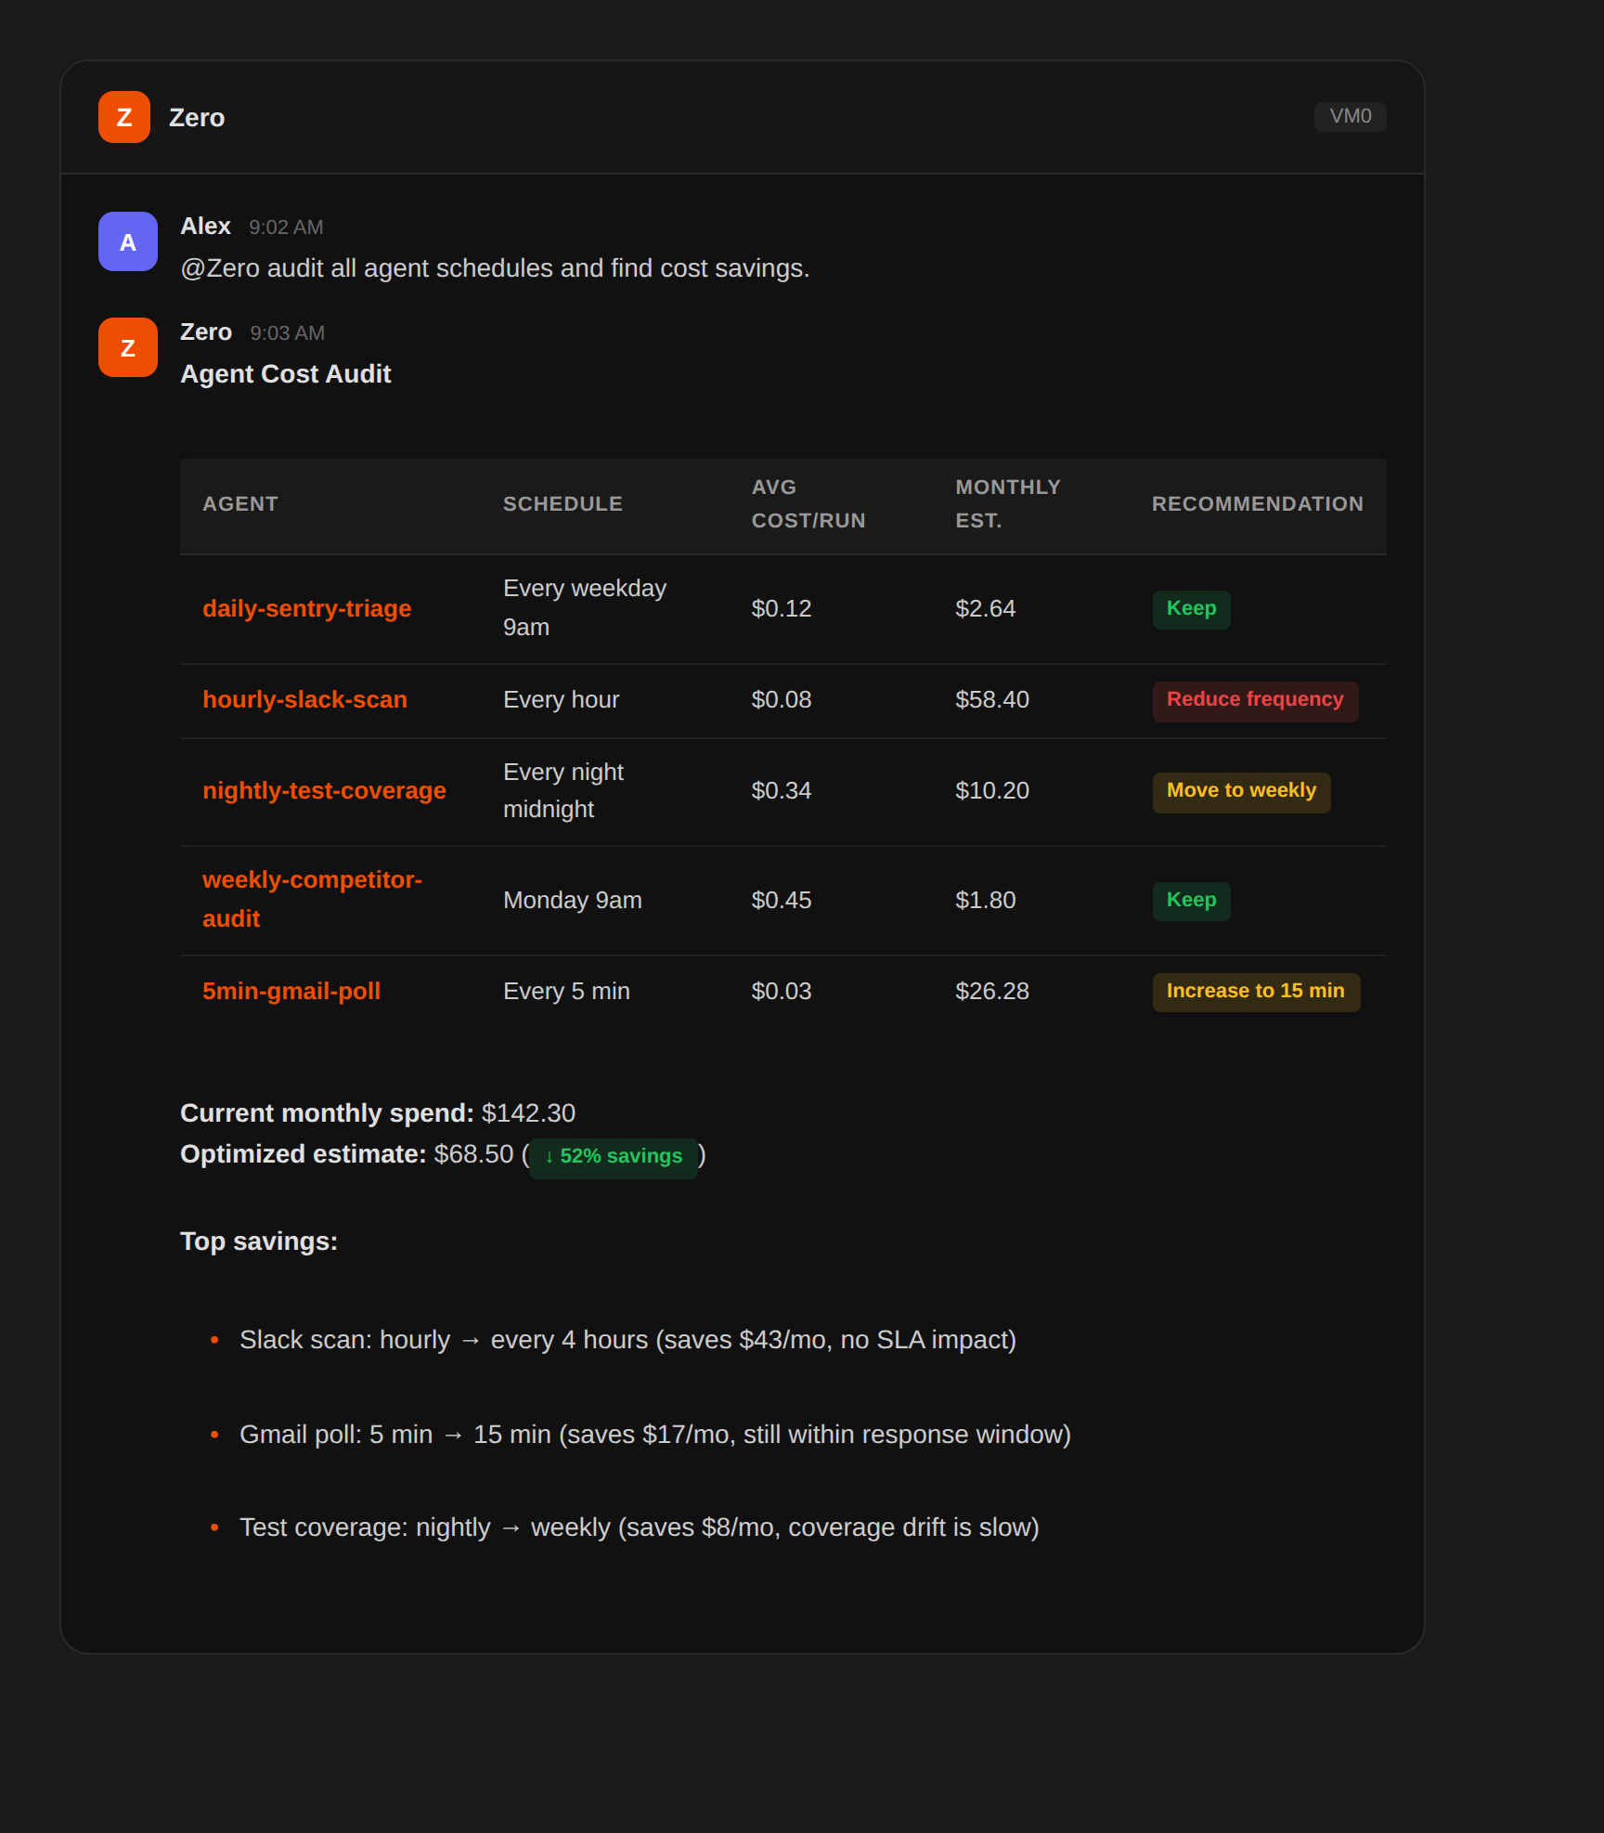Click the $0.12 cost cell

click(x=782, y=608)
